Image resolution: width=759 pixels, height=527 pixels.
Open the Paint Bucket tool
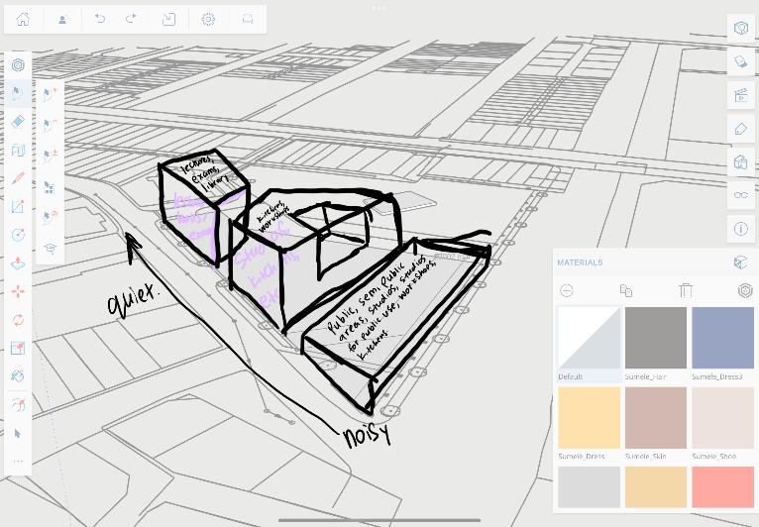point(18,376)
